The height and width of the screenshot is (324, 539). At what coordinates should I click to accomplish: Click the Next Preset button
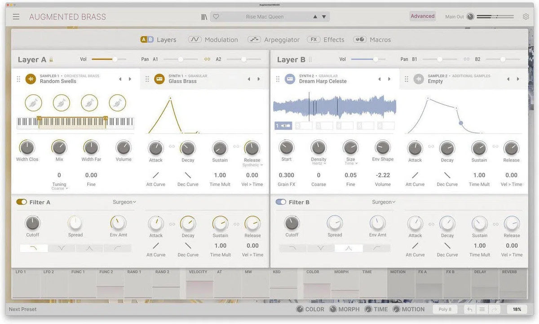22,309
